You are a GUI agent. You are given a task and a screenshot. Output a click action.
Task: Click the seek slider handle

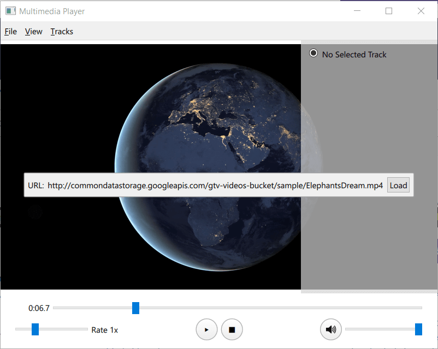(x=135, y=308)
